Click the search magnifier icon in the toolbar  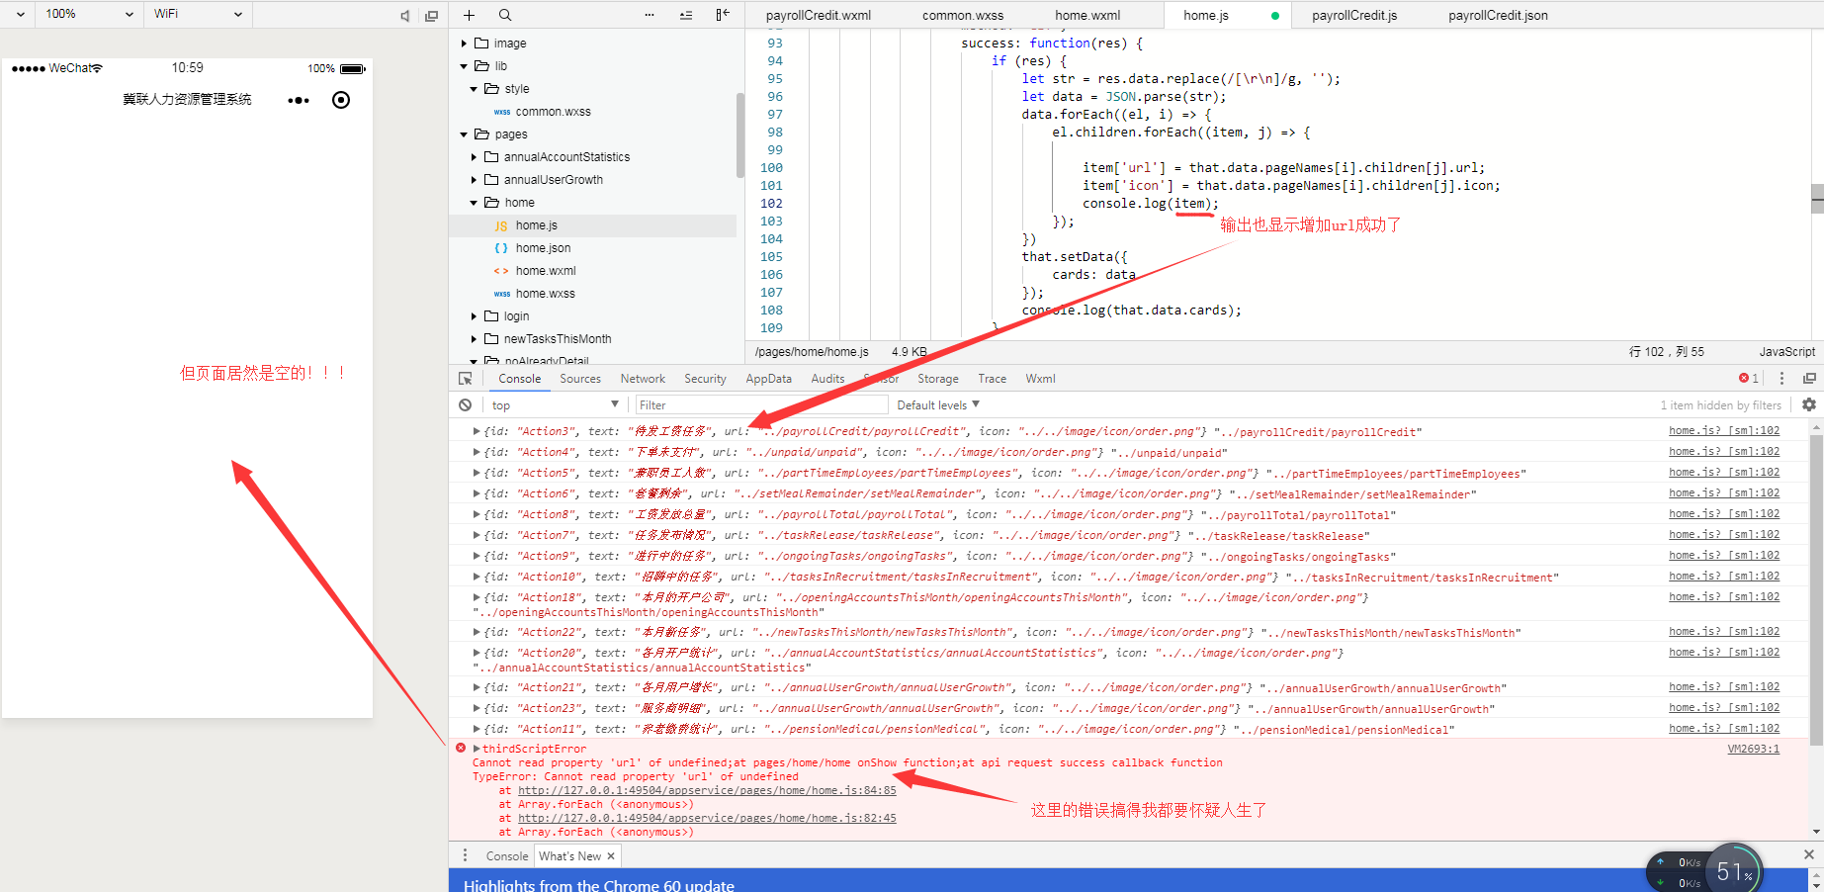[504, 15]
